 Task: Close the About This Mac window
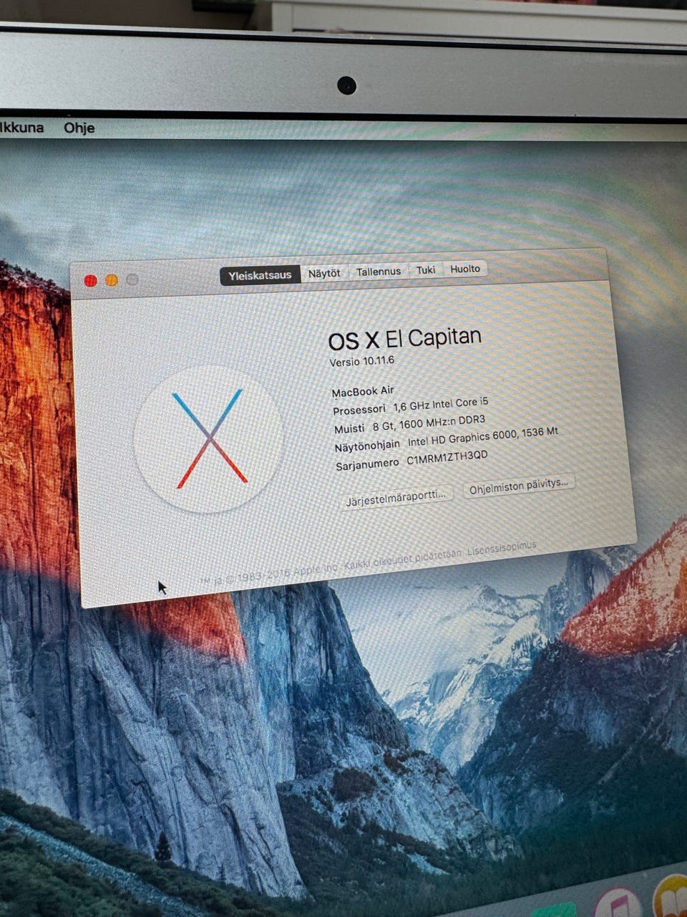pyautogui.click(x=90, y=281)
